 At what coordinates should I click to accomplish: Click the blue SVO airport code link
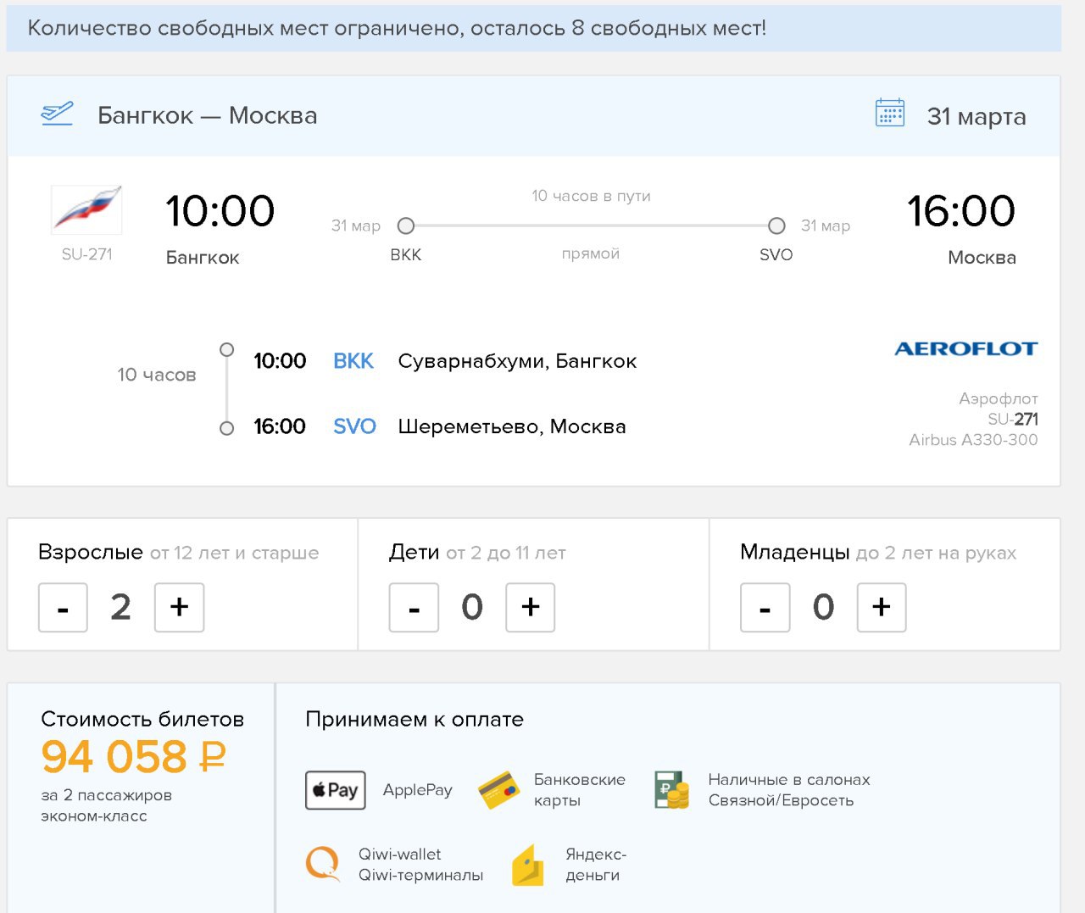pos(354,426)
